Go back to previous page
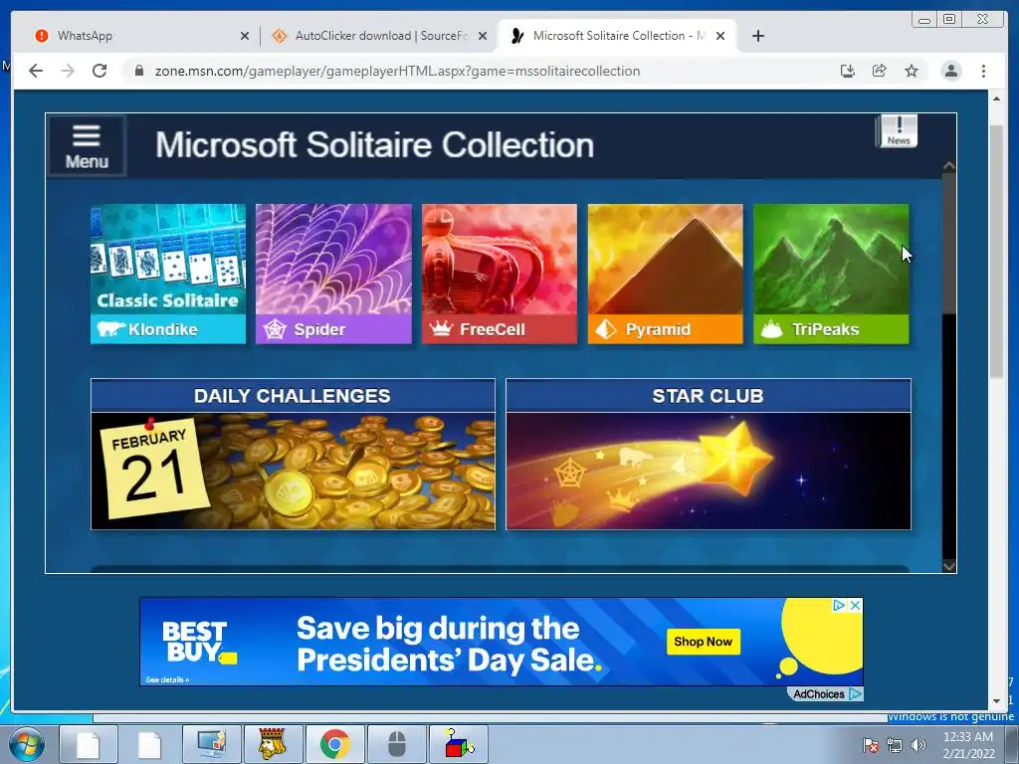 pos(36,71)
